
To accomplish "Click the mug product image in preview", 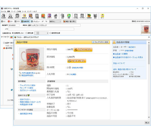I will click(31, 59).
